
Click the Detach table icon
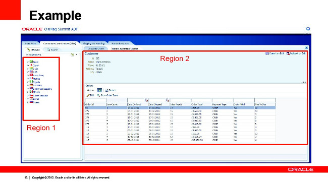tap(106, 90)
